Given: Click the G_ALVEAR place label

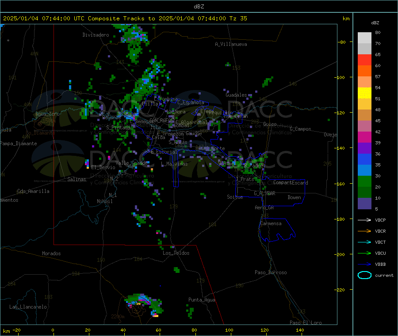Looking at the screenshot, I should click(264, 193).
